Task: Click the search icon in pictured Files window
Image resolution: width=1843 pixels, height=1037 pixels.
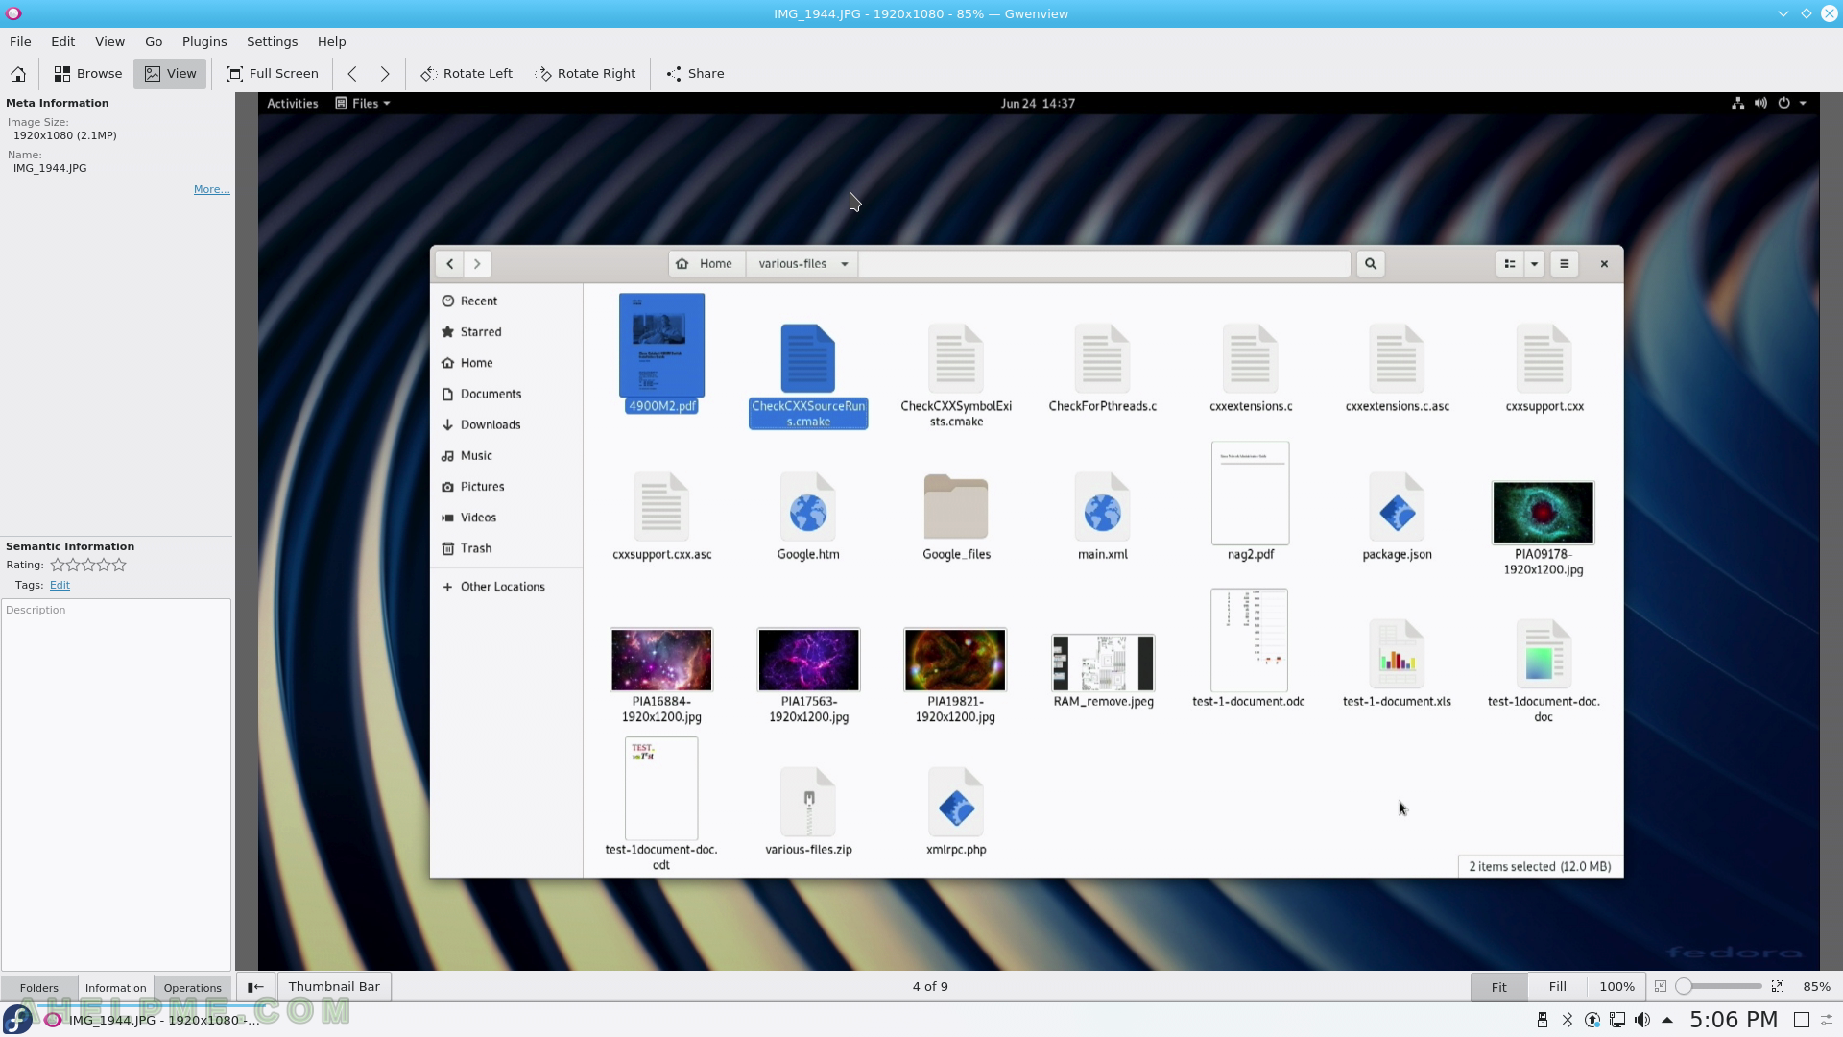Action: click(1371, 264)
